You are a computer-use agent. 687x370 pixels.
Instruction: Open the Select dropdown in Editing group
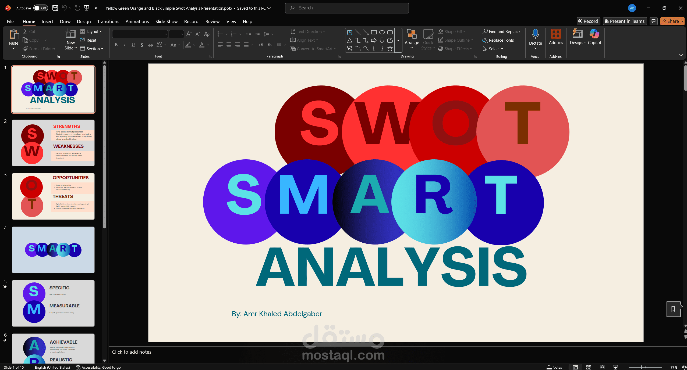(x=494, y=49)
